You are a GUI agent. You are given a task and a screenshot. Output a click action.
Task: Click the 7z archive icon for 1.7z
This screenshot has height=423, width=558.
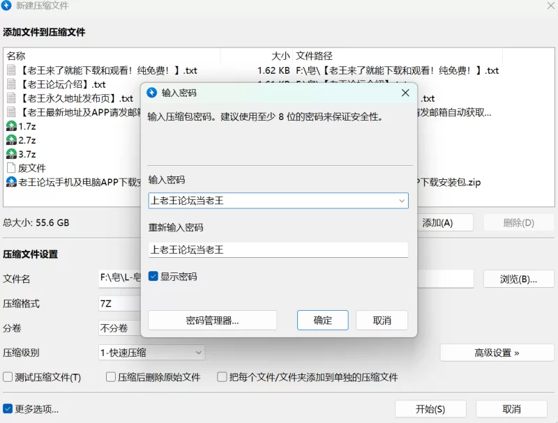click(x=11, y=126)
